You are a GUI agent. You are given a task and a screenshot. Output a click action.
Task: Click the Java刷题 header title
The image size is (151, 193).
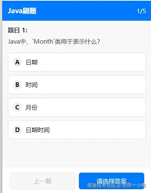point(22,11)
